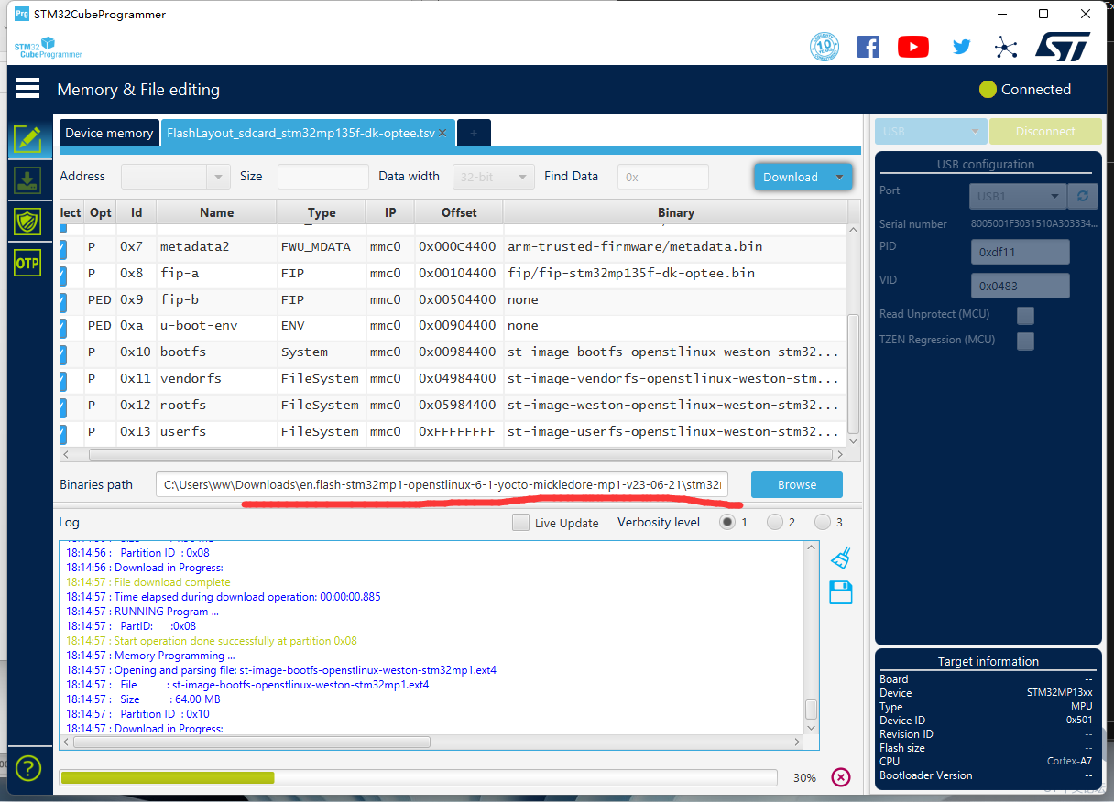Select verbosity level 3
Viewport: 1114px width, 802px height.
pos(823,522)
